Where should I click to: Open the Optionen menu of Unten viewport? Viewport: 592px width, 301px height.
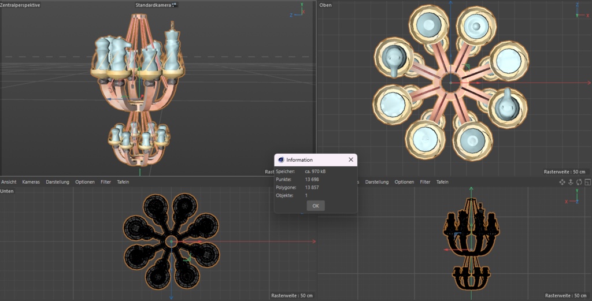[85, 182]
